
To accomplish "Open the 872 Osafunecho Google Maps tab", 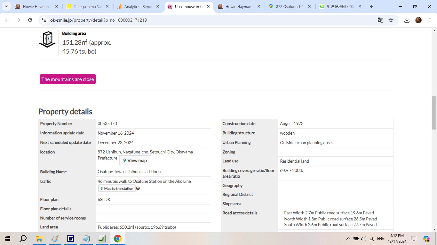I will click(x=290, y=6).
